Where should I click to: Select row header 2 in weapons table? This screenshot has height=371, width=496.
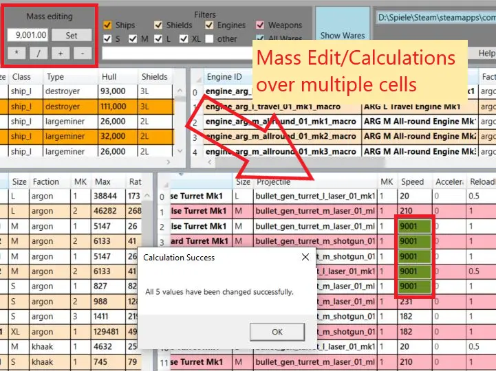click(x=162, y=227)
